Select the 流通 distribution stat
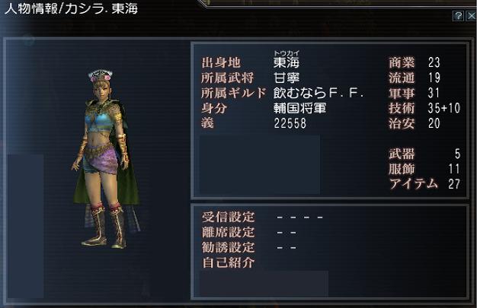 (415, 78)
